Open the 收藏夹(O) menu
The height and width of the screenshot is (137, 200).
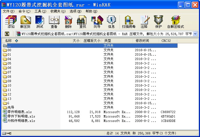58,11
